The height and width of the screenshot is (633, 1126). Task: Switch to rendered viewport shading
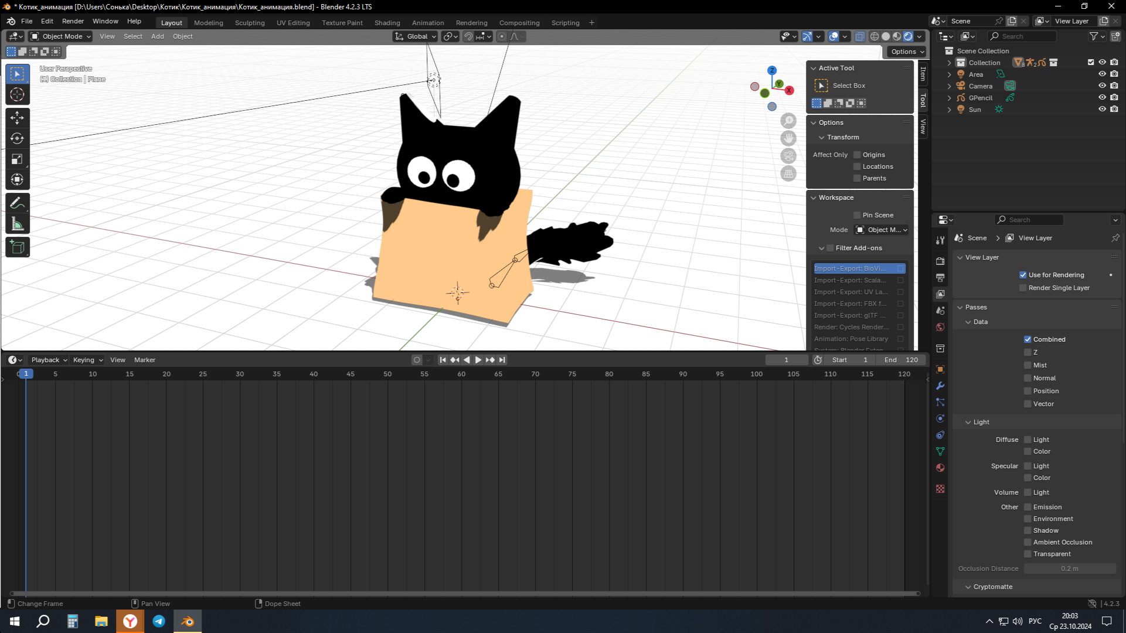pos(908,36)
